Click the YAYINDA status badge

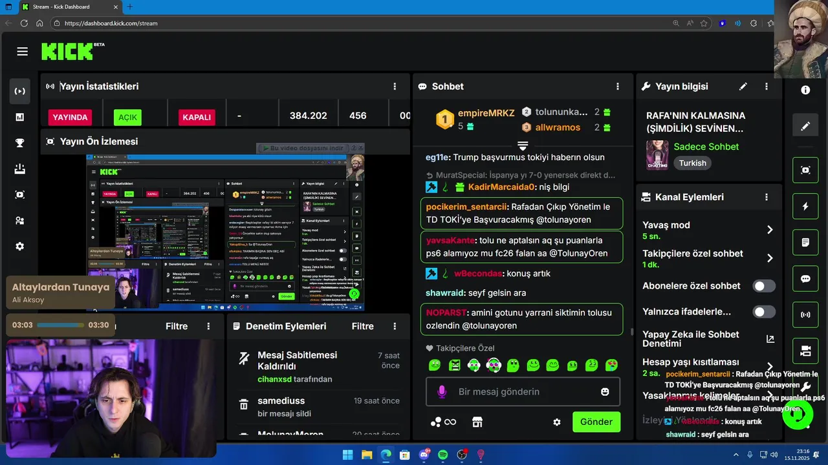[70, 117]
